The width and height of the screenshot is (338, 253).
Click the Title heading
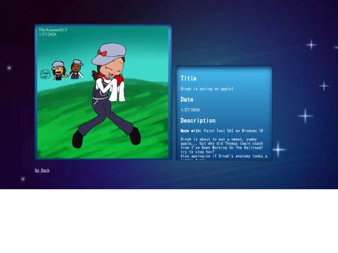[188, 78]
